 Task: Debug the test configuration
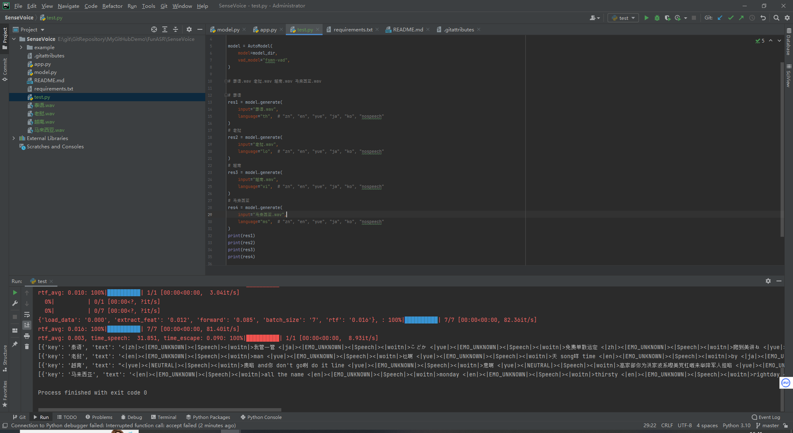pos(657,18)
